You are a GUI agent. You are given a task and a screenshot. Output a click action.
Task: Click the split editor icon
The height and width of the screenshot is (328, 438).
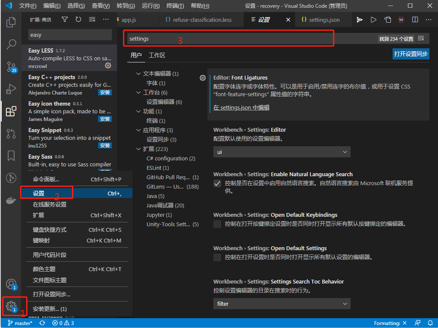[415, 20]
